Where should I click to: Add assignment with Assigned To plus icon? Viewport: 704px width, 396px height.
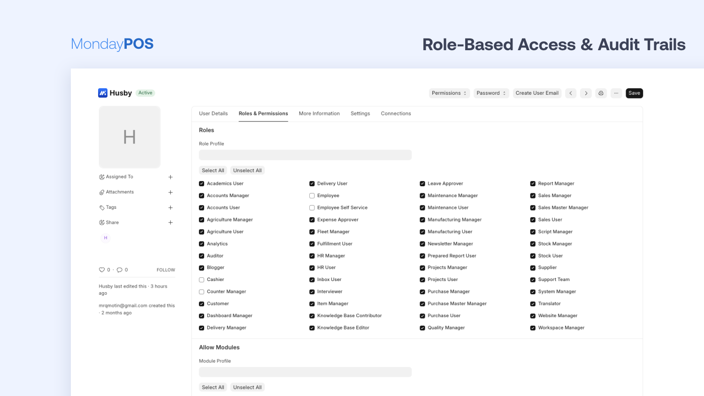coord(170,177)
